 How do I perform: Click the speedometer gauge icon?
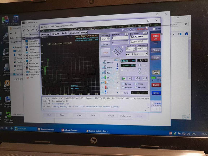[156, 73]
